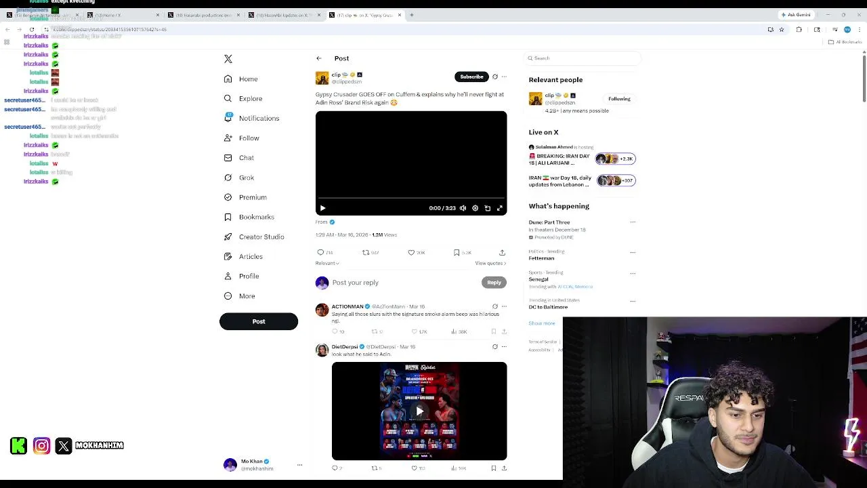Click the black Post button in sidebar

[259, 321]
